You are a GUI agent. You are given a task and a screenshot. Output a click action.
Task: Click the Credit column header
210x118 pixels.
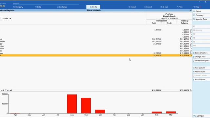click(x=169, y=23)
